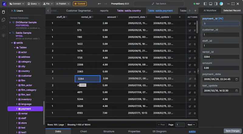This screenshot has height=134, width=243.
Task: Click the sakila link at bottom
Action: pyautogui.click(x=192, y=132)
